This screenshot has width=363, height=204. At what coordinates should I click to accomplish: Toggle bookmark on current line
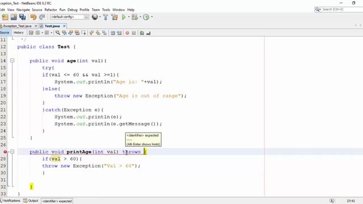tap(104, 33)
